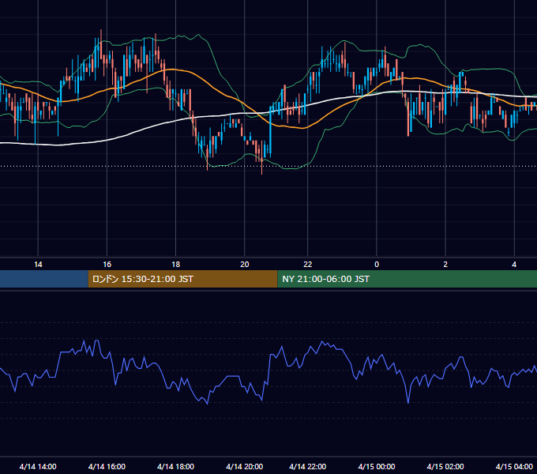Click the hour label 16 on time axis

pyautogui.click(x=107, y=265)
